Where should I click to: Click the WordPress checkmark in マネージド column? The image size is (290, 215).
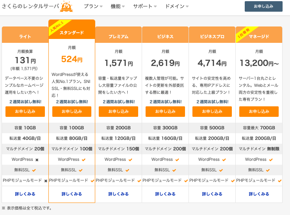[271, 160]
